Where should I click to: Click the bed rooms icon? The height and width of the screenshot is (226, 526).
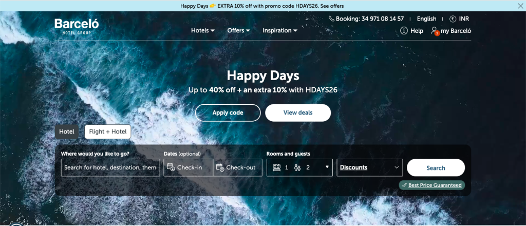tap(277, 167)
